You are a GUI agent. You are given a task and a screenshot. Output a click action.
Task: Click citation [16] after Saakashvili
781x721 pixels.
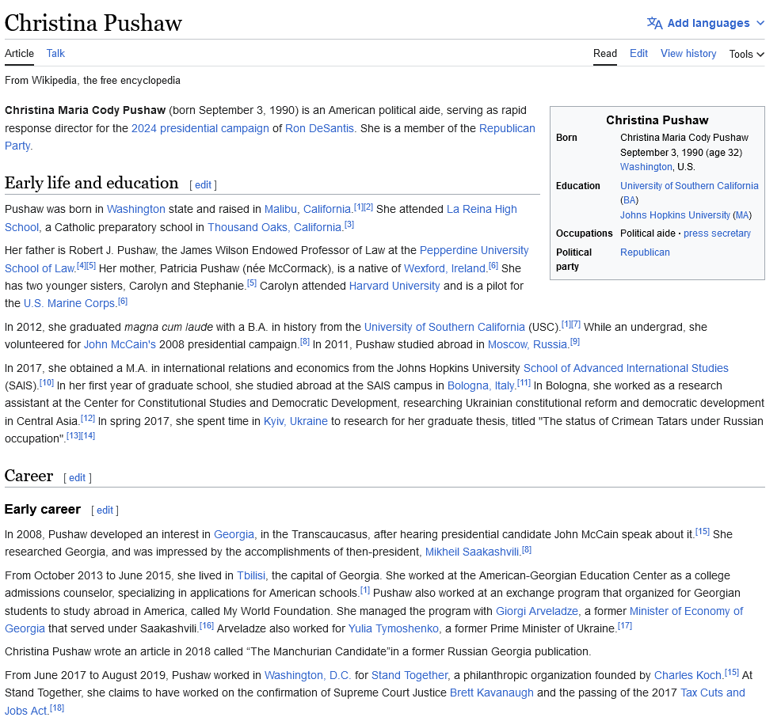[206, 625]
